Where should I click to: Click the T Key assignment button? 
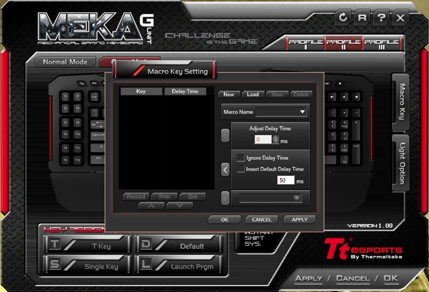click(88, 244)
